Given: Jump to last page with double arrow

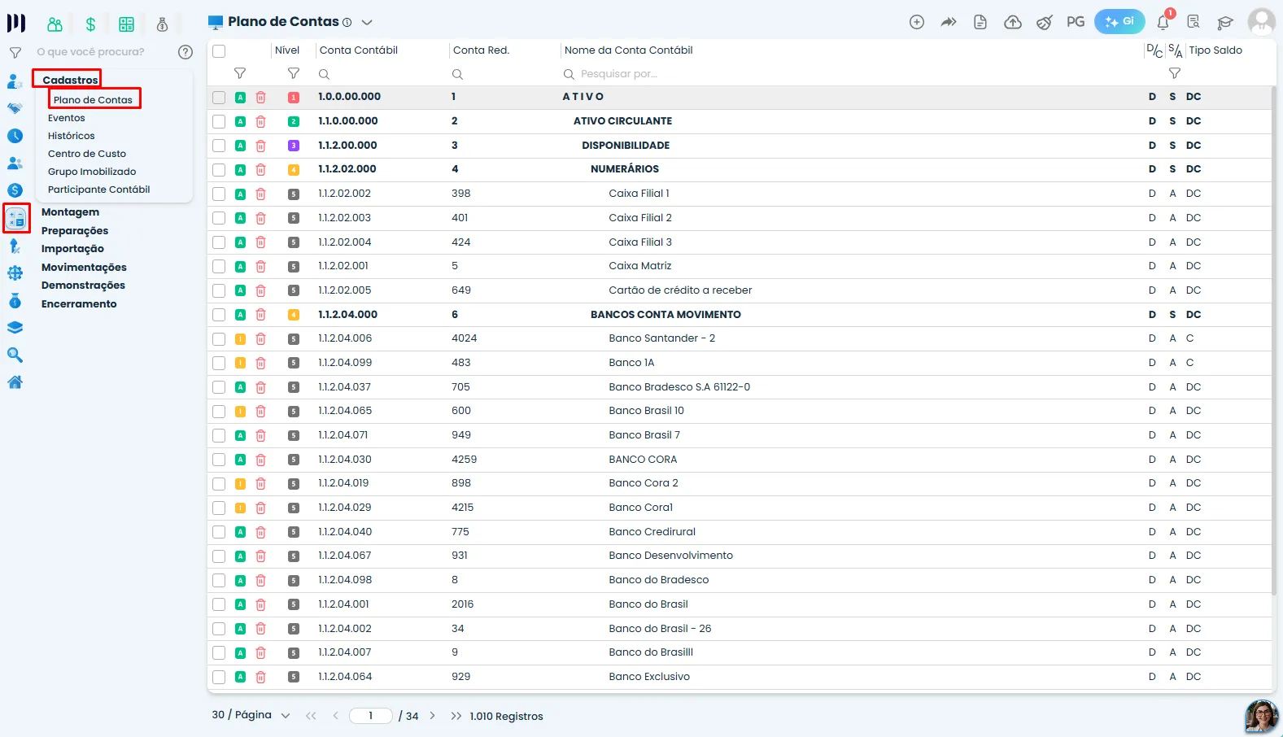Looking at the screenshot, I should (456, 716).
